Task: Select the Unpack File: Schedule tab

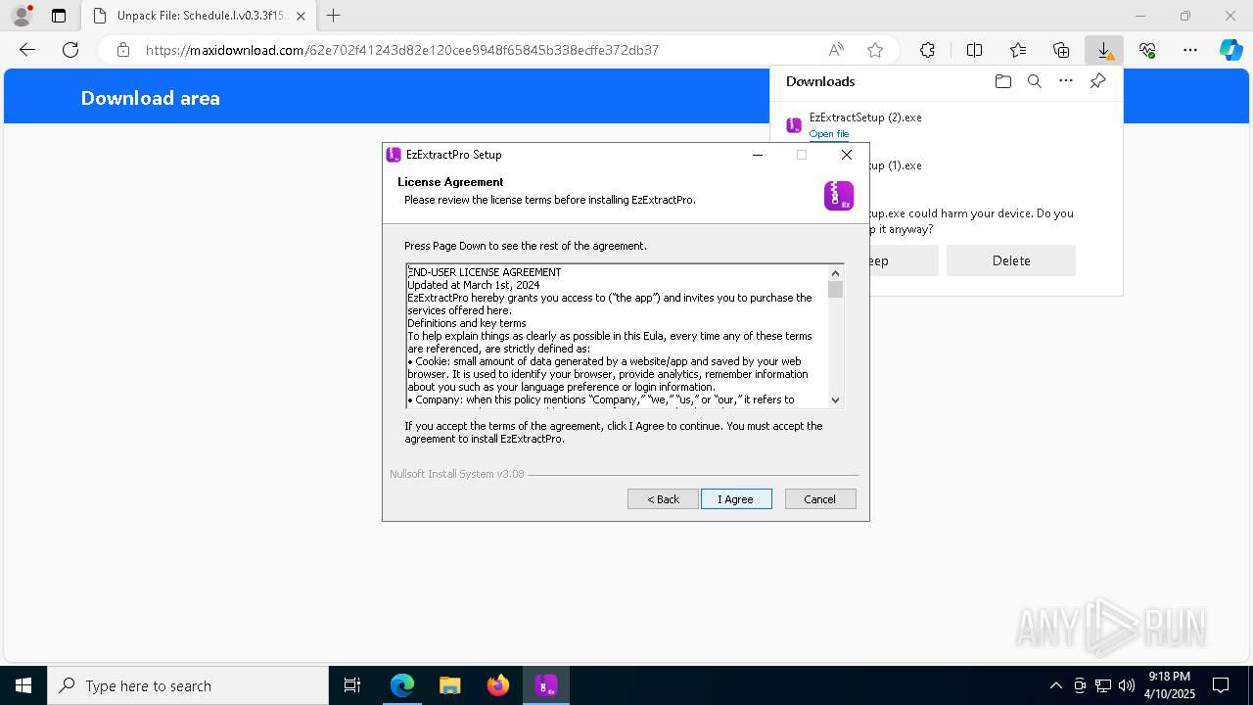Action: [x=200, y=16]
